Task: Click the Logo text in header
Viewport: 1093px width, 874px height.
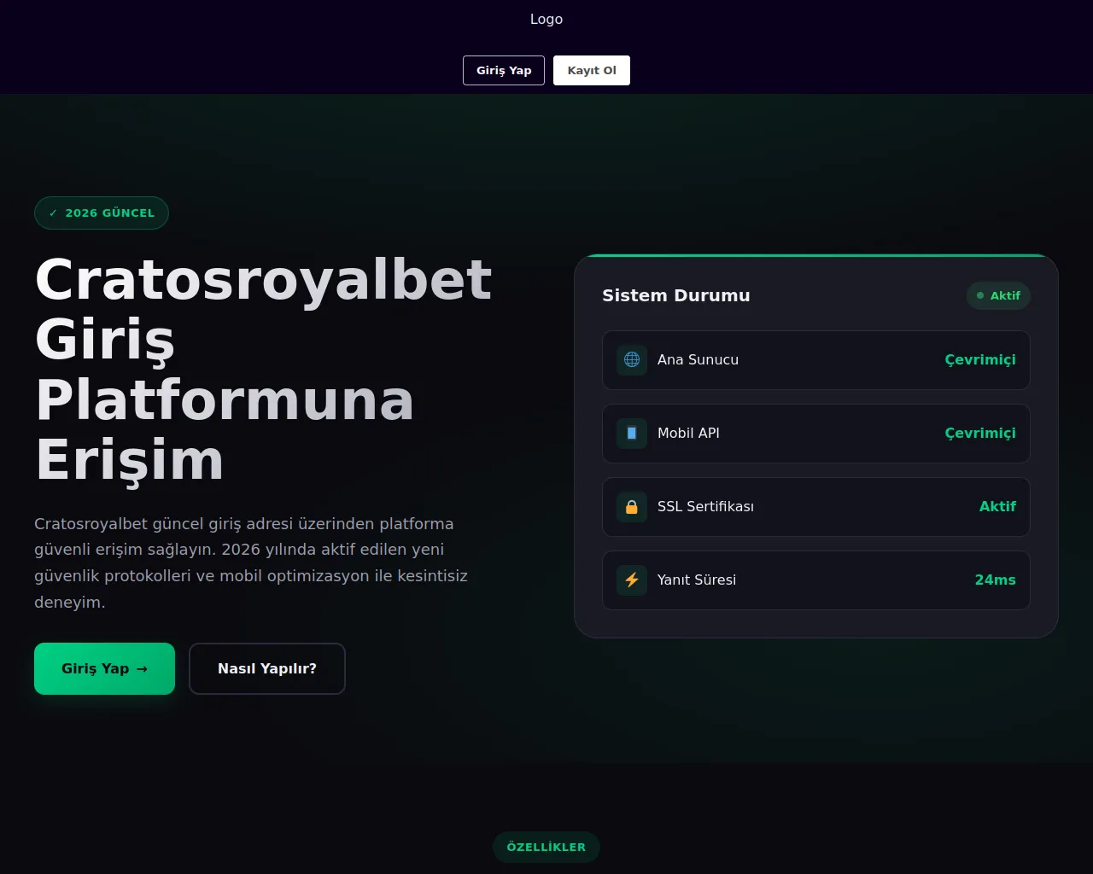Action: [x=546, y=19]
